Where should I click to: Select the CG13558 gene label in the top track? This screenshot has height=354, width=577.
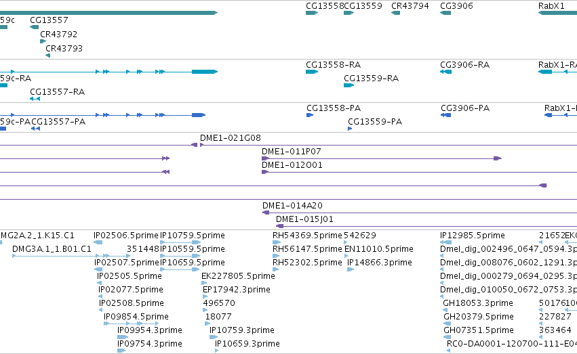[325, 6]
